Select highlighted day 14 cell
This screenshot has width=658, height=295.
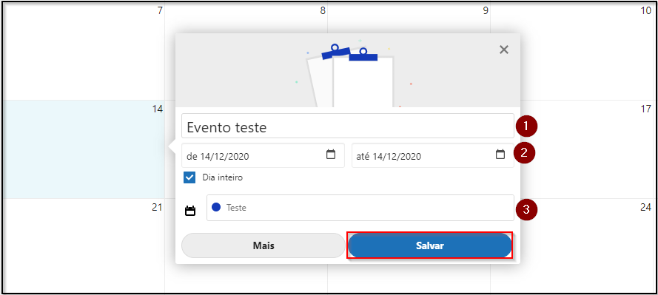tap(84, 149)
